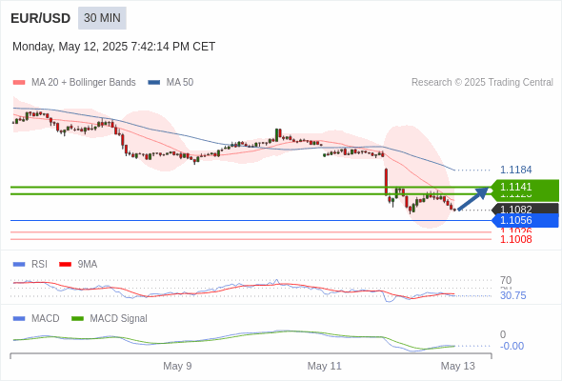This screenshot has height=381, width=562.
Task: Click the May 13 date axis label
Action: click(x=458, y=366)
